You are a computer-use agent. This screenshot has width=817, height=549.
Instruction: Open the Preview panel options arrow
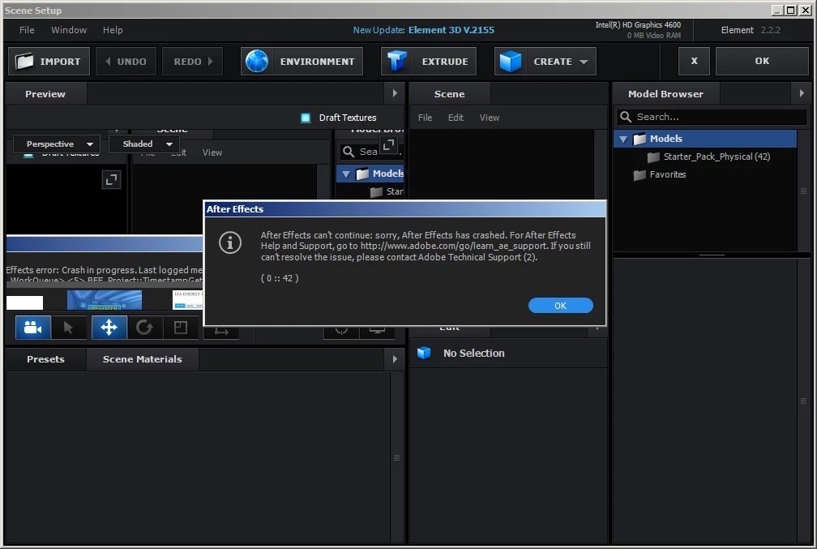click(x=395, y=93)
